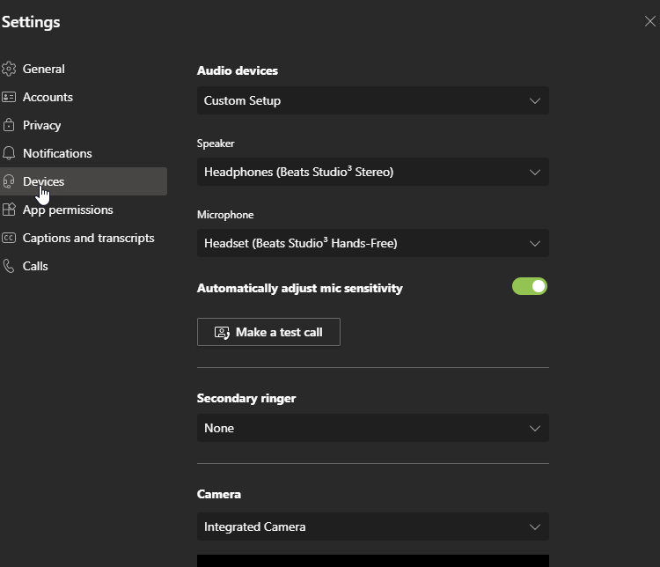The height and width of the screenshot is (567, 660).
Task: Click the Notifications bell icon
Action: coord(9,153)
